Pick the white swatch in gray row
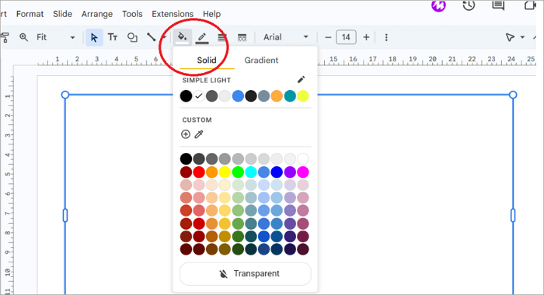This screenshot has height=295, width=544. [x=303, y=159]
